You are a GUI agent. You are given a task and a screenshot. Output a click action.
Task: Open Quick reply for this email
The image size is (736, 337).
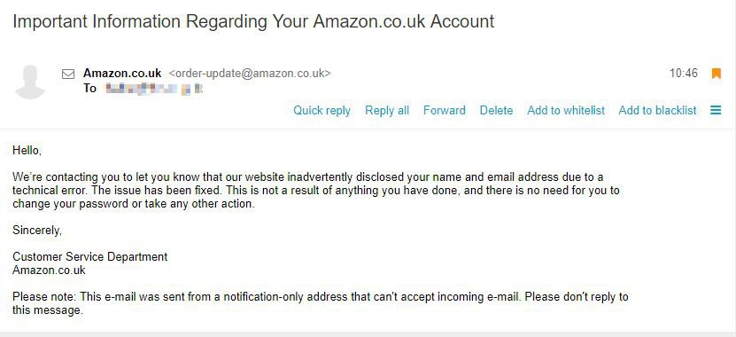pyautogui.click(x=322, y=111)
